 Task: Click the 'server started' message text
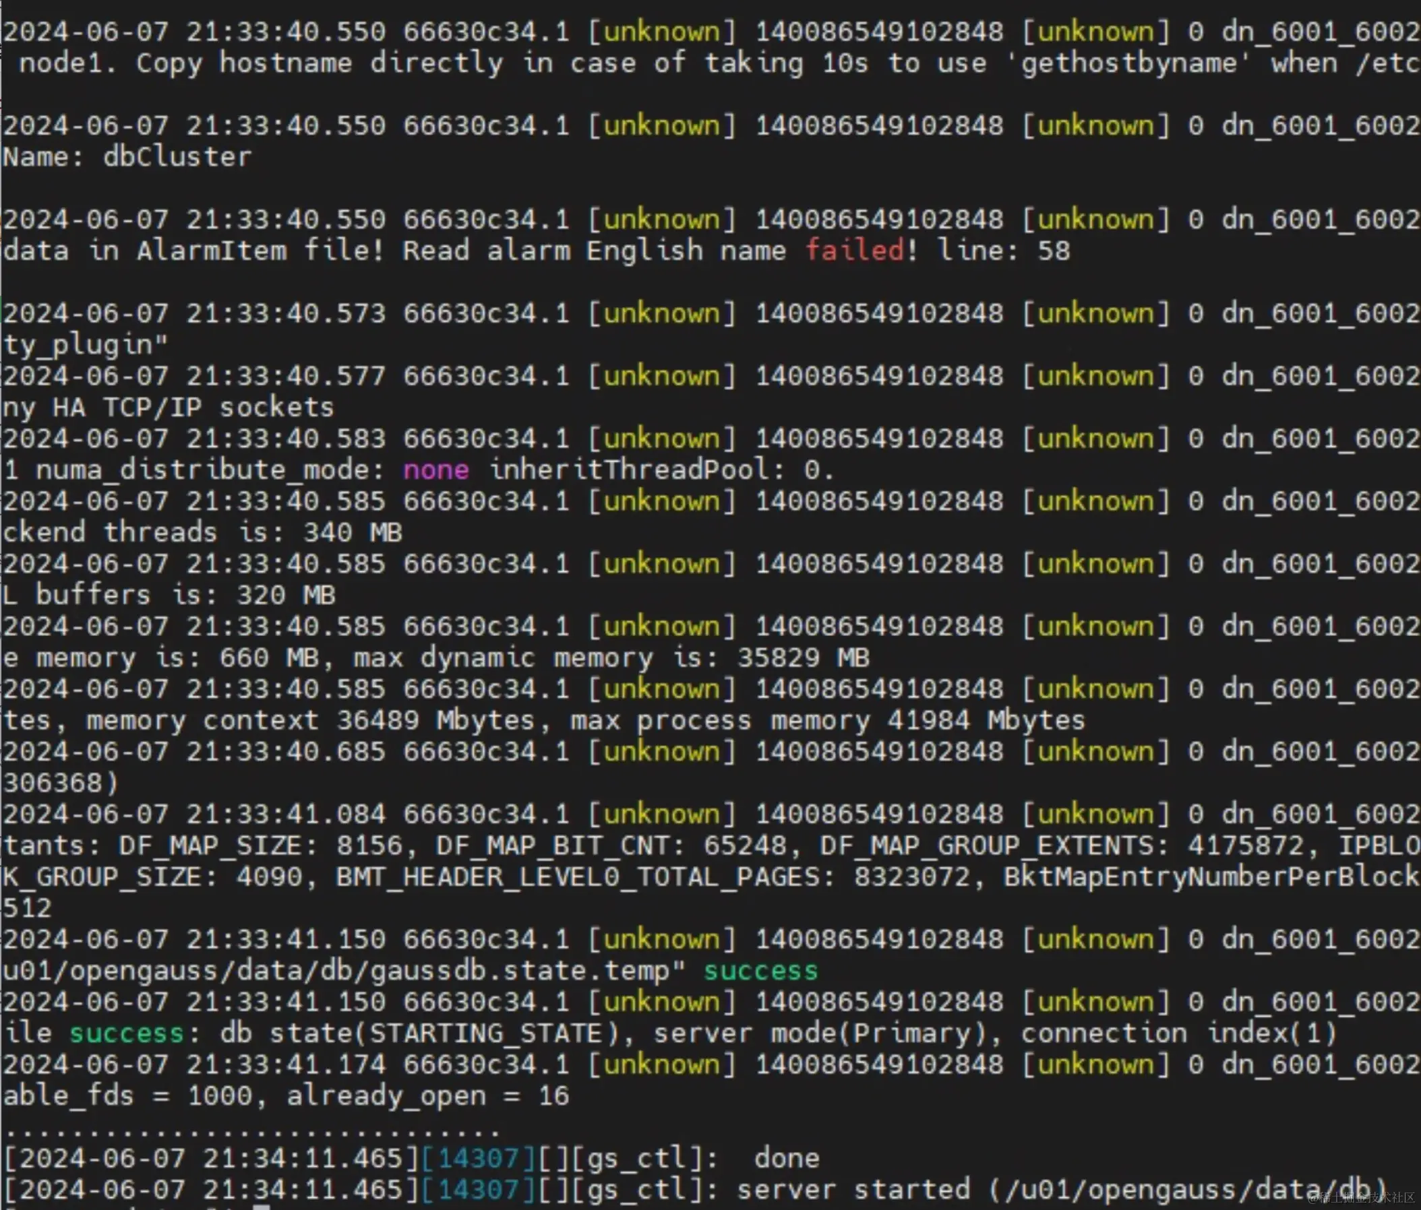pyautogui.click(x=853, y=1189)
